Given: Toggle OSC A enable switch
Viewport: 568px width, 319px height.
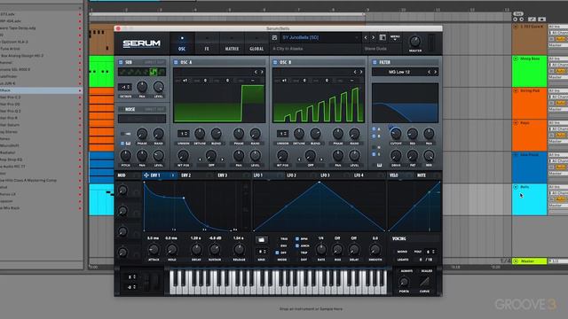Looking at the screenshot, I should (176, 62).
